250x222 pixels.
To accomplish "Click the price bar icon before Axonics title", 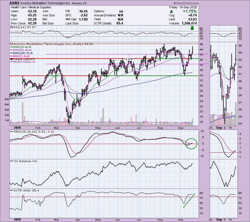I will coord(11,44).
